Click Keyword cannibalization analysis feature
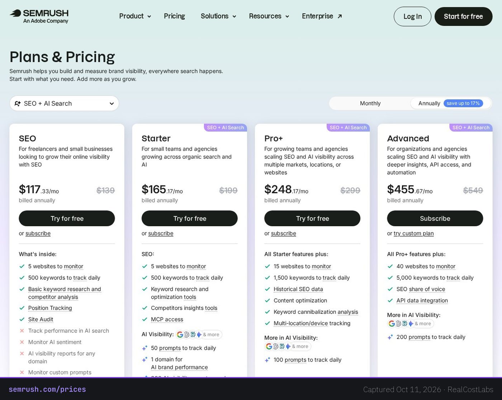Image resolution: width=502 pixels, height=400 pixels. point(316,312)
